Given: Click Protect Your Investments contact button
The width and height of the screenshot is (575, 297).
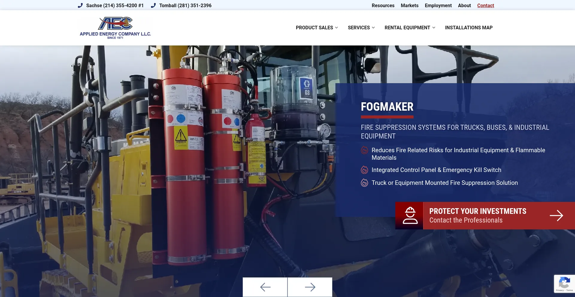Looking at the screenshot, I should pos(478,216).
